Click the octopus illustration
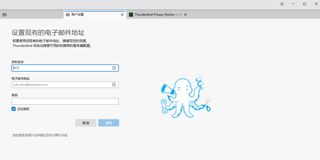The width and height of the screenshot is (320, 160). click(185, 98)
